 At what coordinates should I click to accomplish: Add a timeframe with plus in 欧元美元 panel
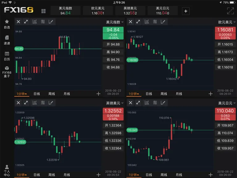210,94
